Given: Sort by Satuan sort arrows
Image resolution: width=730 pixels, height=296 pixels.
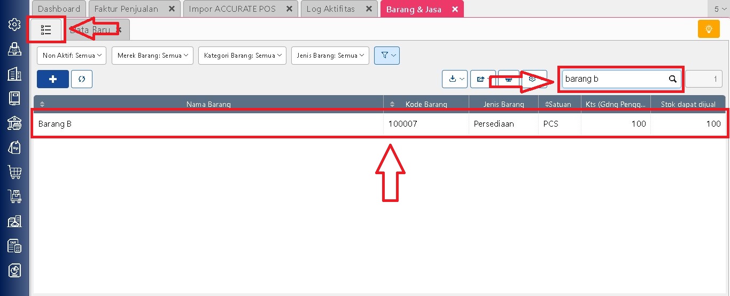Looking at the screenshot, I should coord(547,104).
